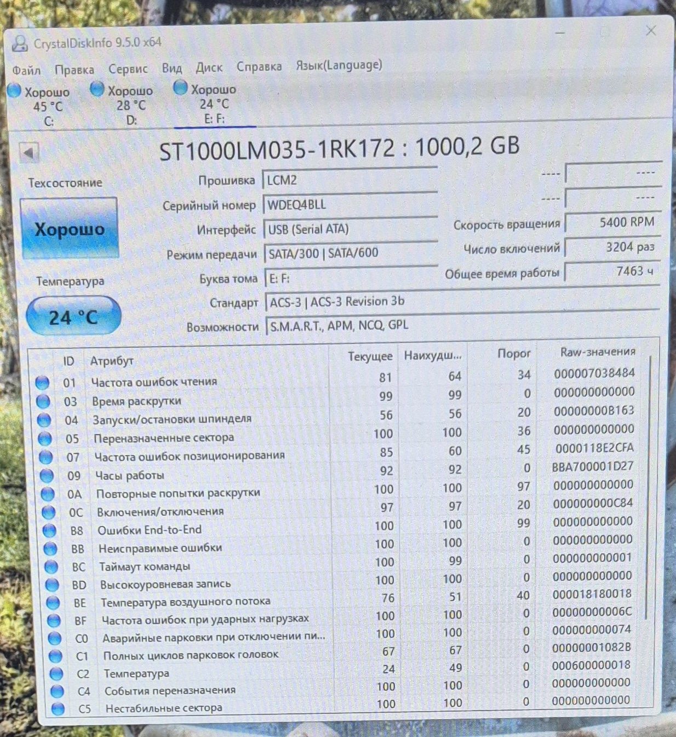The height and width of the screenshot is (737, 676).
Task: Click the Буква тома field E: F:
Action: [x=352, y=278]
